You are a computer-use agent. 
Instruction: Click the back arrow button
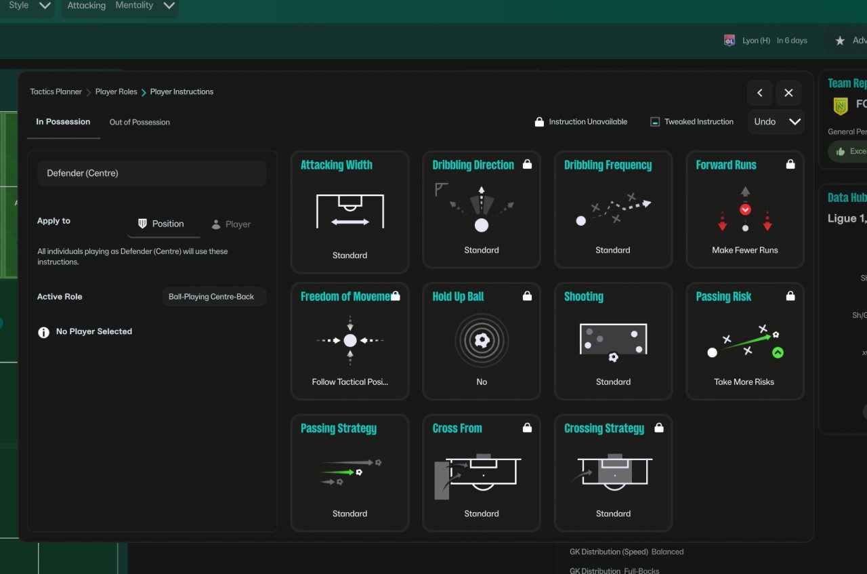point(760,93)
